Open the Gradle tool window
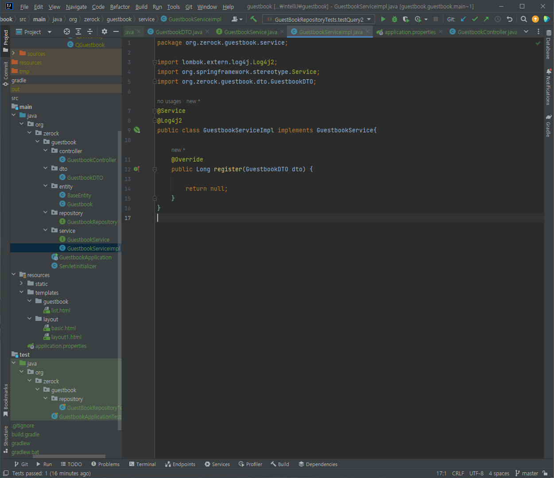The height and width of the screenshot is (478, 554). [549, 126]
